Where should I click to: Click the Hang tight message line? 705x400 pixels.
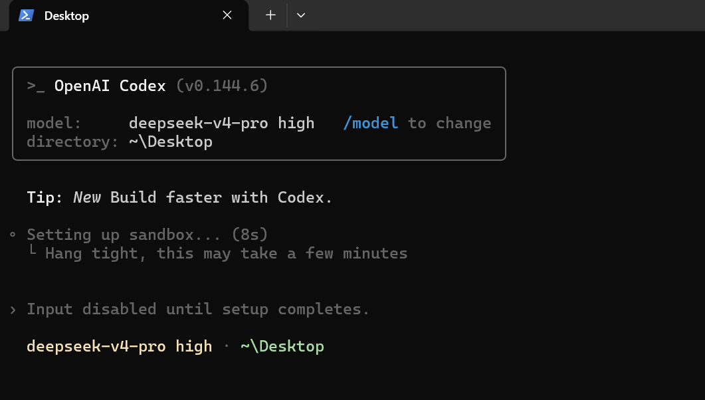[x=226, y=253]
